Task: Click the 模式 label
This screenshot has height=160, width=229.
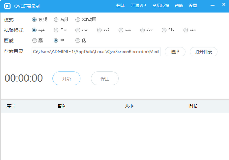Action: tap(9, 20)
